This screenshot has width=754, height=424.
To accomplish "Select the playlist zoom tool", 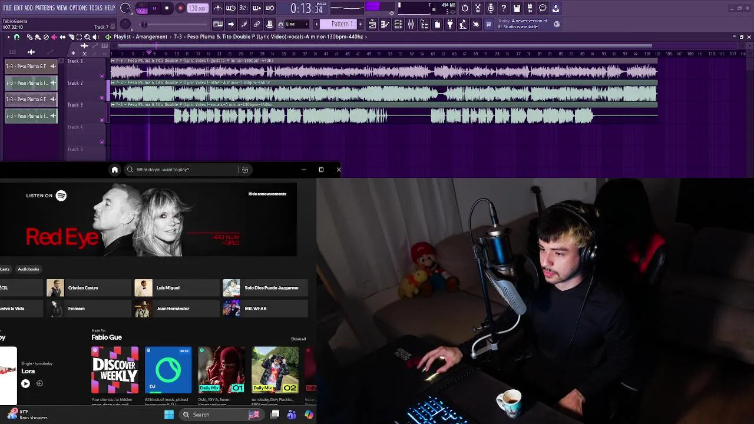I will click(87, 37).
